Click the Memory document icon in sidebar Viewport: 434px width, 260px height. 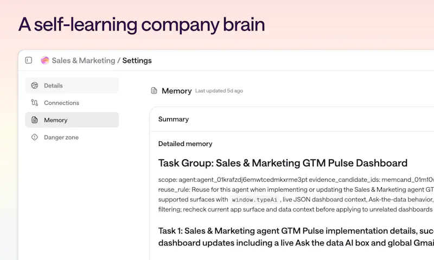tap(35, 120)
